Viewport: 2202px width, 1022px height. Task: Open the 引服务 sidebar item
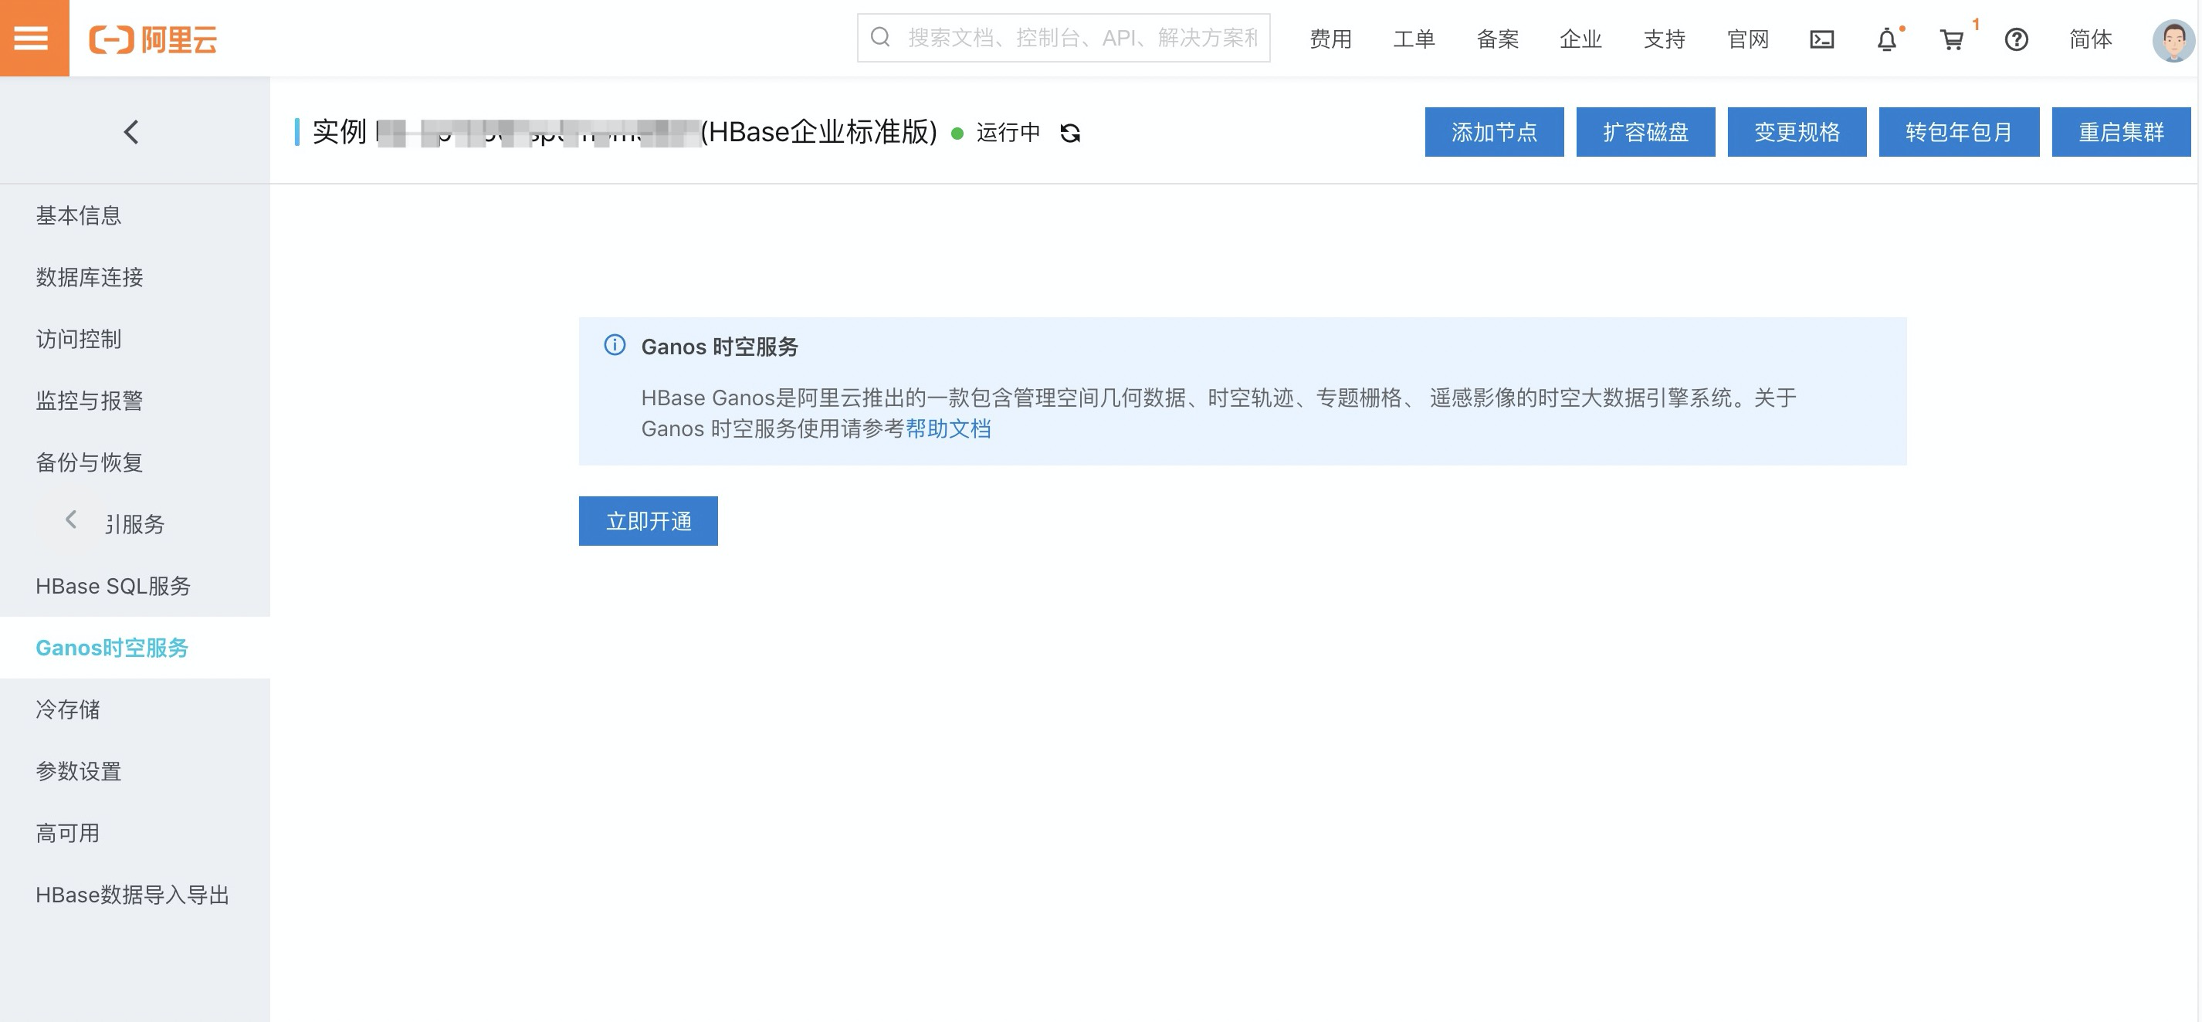135,524
